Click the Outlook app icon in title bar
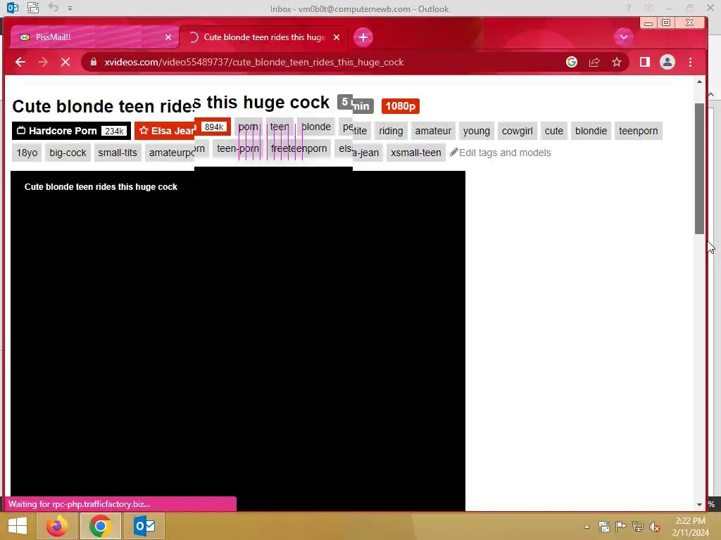721x540 pixels. [13, 8]
